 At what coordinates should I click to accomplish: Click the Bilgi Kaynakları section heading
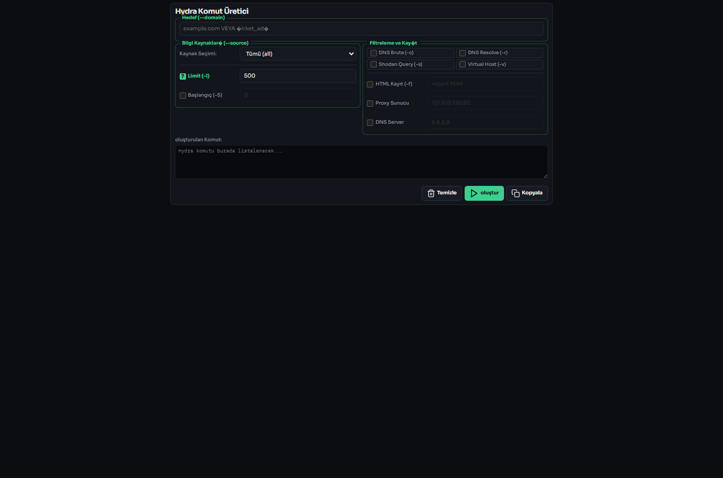coord(215,43)
